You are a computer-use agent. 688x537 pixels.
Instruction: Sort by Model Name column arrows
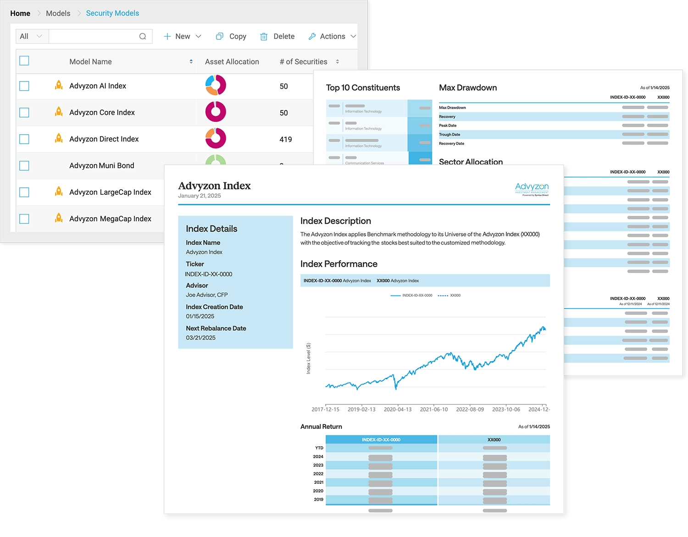coord(191,62)
